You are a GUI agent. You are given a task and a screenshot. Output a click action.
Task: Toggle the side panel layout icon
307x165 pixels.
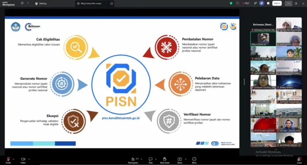[x=268, y=3]
